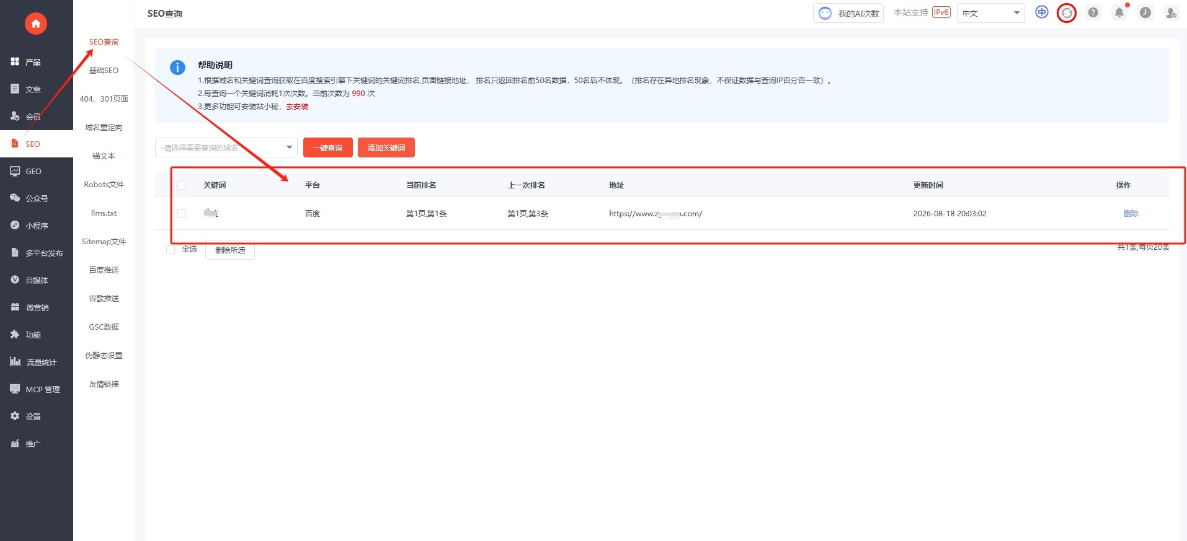The width and height of the screenshot is (1187, 541).
Task: Open the 友情链接 submenu item
Action: pyautogui.click(x=104, y=384)
